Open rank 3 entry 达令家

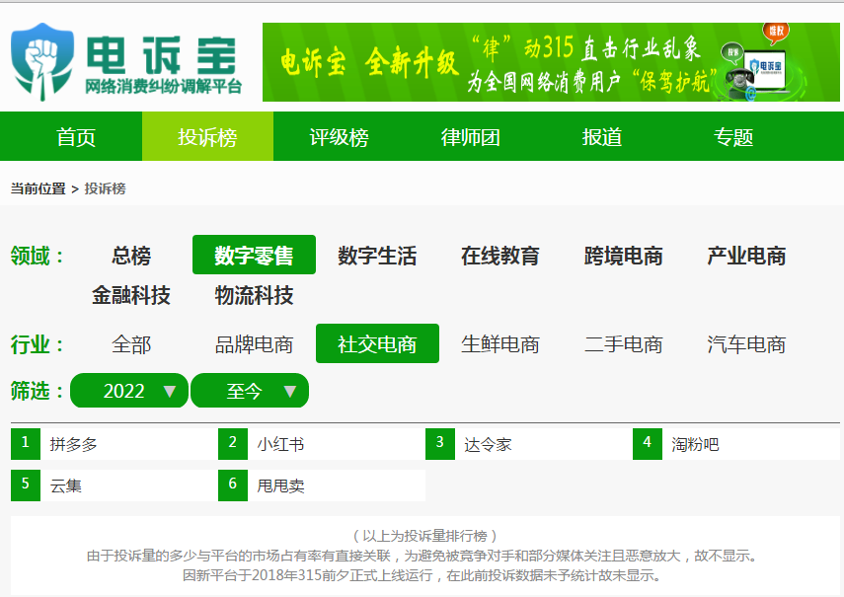tap(488, 444)
